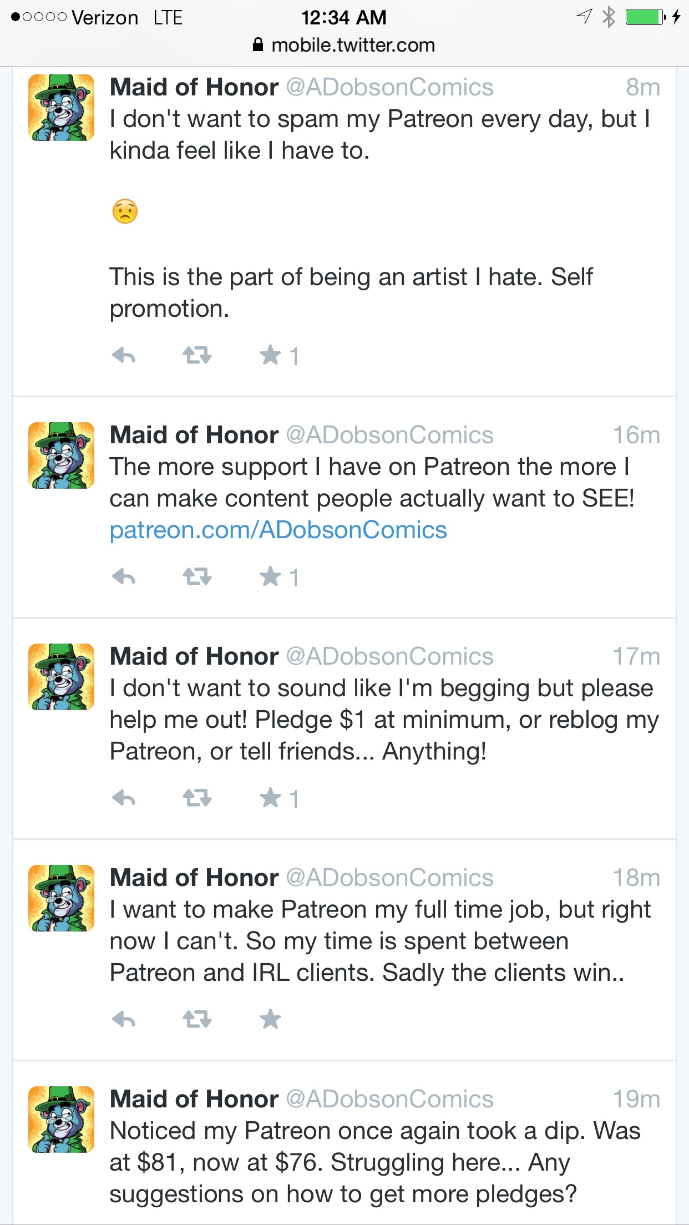Favorite the 17m pledge $1 tweet

pos(271,798)
